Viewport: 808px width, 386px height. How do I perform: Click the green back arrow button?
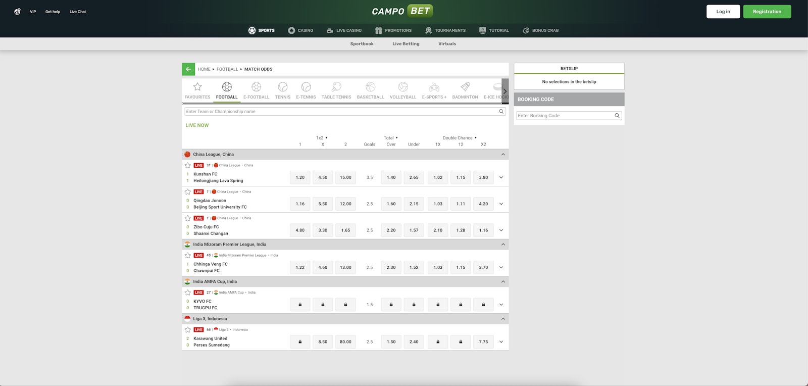coord(188,69)
